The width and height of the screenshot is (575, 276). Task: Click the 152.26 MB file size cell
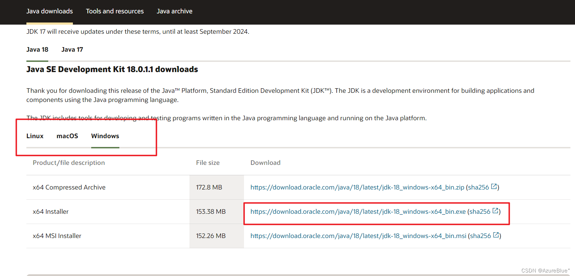coord(217,236)
